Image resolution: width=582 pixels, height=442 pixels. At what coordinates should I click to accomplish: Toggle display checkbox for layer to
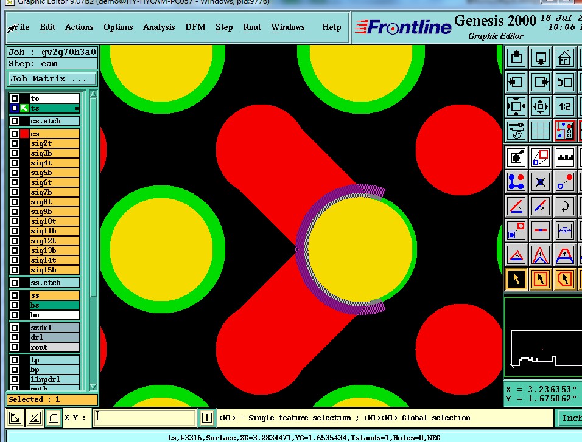15,98
